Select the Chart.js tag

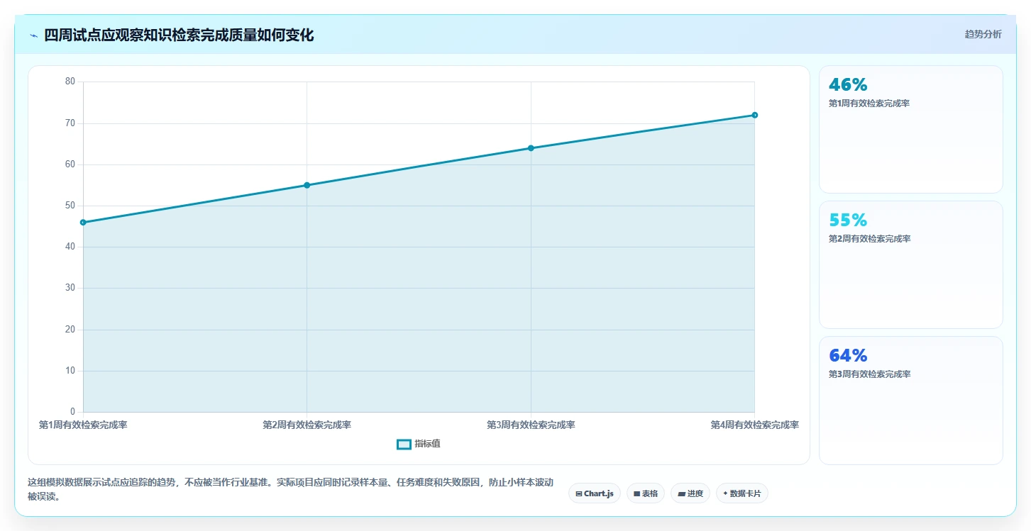(595, 493)
